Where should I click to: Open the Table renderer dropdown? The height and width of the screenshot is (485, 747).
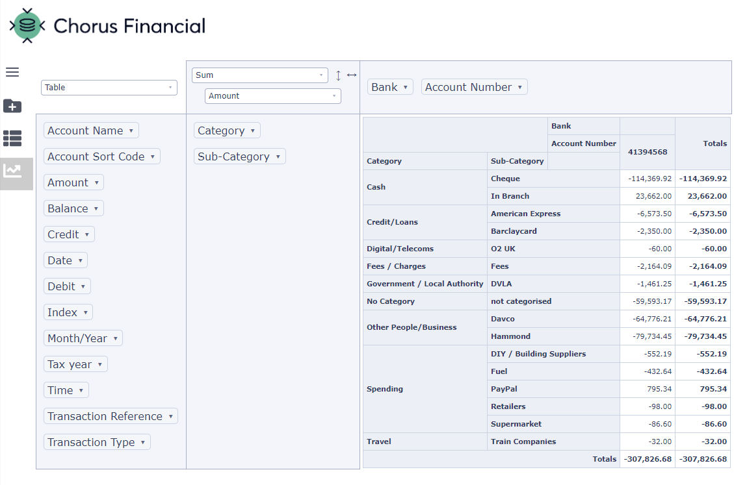click(109, 88)
